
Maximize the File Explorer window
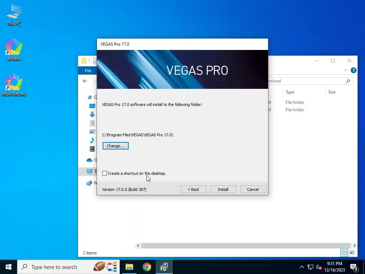(x=333, y=61)
